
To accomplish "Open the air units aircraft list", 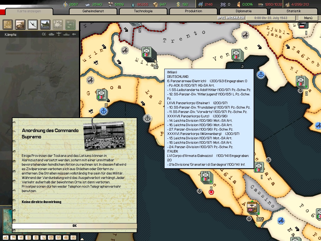I will pos(33,24).
